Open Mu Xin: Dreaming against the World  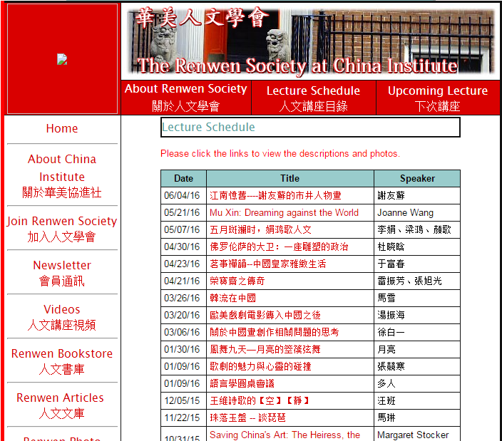(x=284, y=213)
